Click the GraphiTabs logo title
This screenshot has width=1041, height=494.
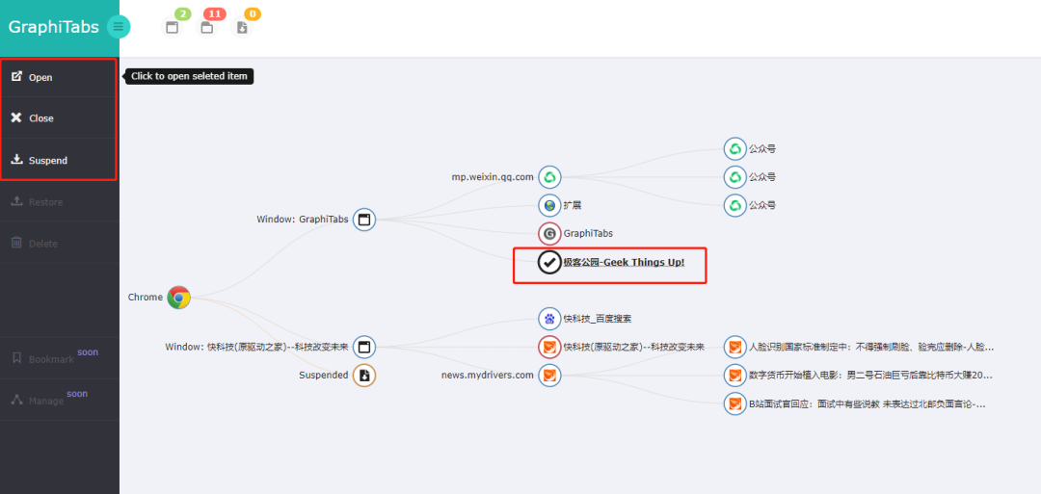[53, 27]
